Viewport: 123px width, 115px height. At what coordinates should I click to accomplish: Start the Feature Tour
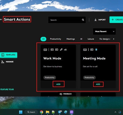pyautogui.click(x=7, y=90)
